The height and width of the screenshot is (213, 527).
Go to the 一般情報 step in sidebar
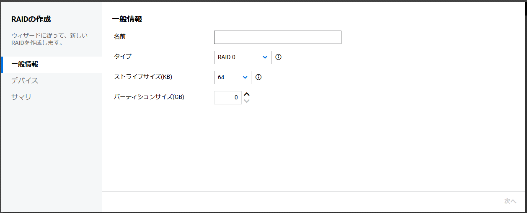click(x=25, y=64)
